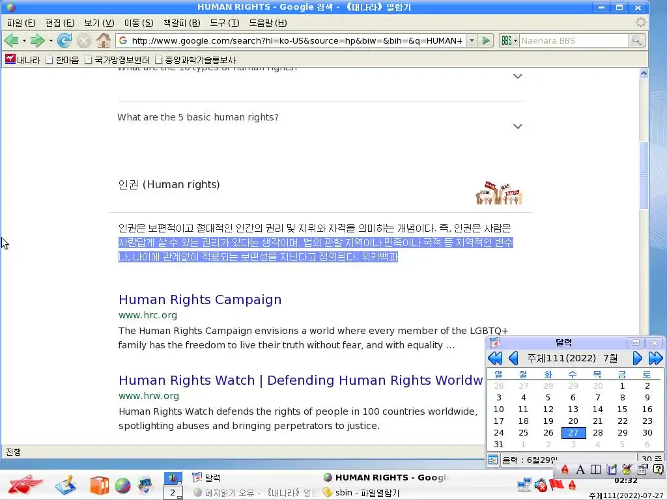The image size is (667, 500).
Task: Open the 책갈피 (B) bookmarks menu
Action: pos(182,23)
